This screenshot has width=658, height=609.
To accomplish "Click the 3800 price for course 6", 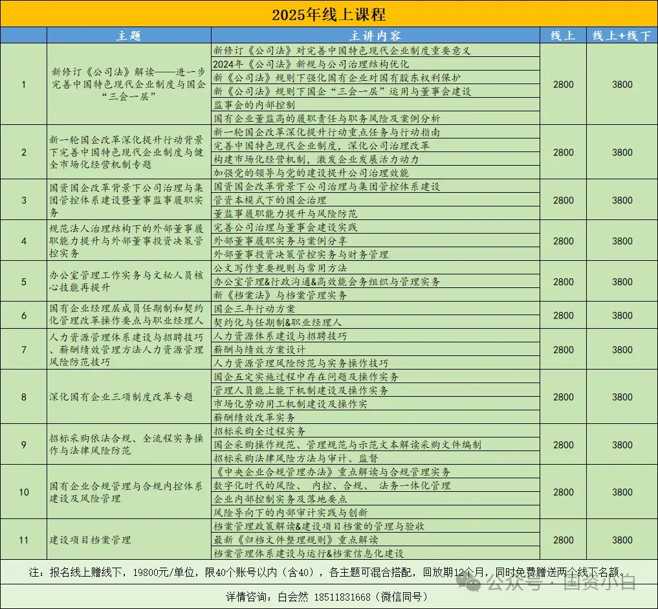I will (622, 315).
